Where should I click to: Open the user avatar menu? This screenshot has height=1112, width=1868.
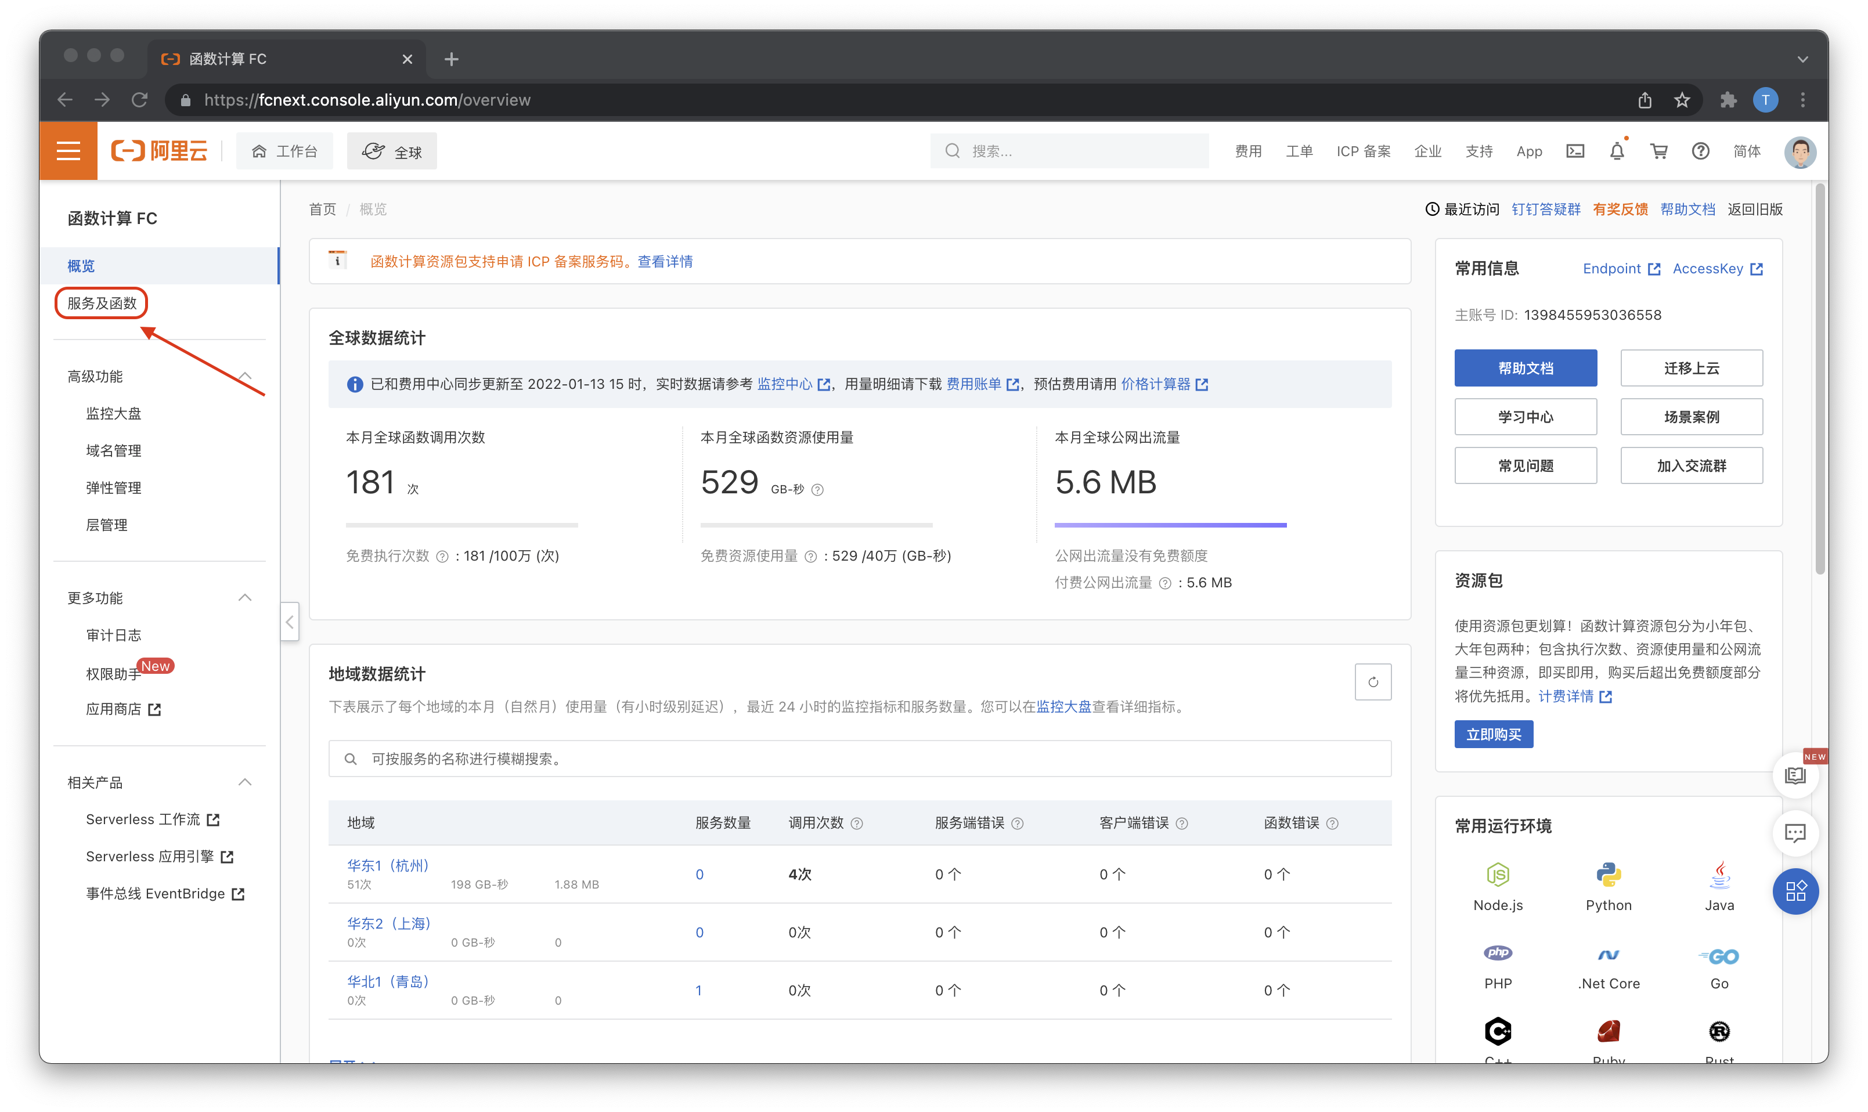click(1800, 151)
